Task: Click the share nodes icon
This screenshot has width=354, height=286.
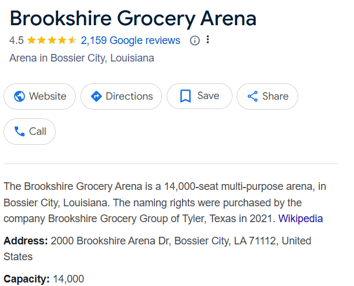Action: pos(252,97)
